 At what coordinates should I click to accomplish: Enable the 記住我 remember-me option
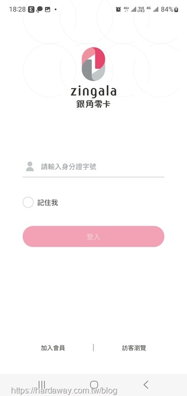click(28, 203)
